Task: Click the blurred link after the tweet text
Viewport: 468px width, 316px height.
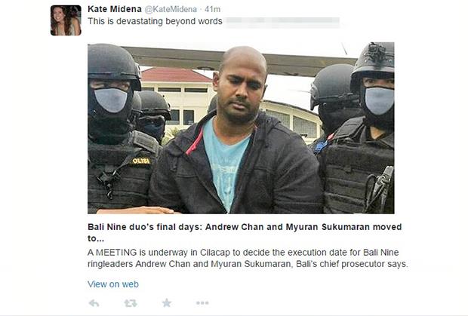Action: coord(282,22)
